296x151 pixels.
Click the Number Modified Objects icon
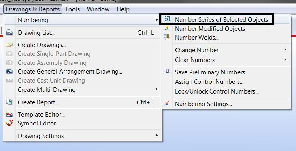166,28
